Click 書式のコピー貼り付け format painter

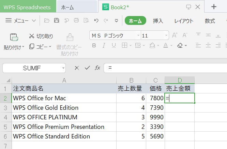[69, 45]
